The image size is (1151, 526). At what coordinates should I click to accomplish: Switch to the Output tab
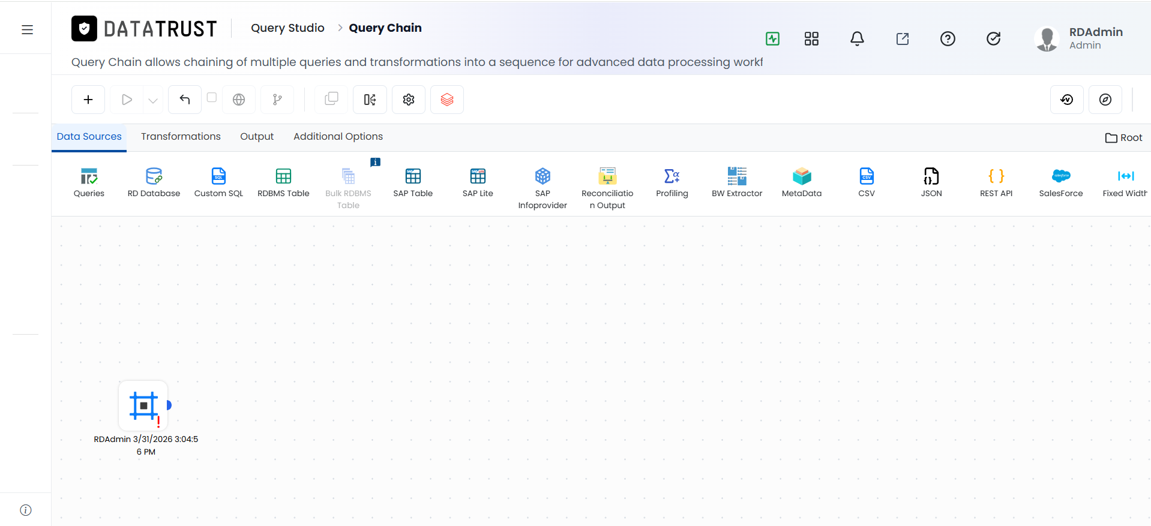pyautogui.click(x=257, y=137)
